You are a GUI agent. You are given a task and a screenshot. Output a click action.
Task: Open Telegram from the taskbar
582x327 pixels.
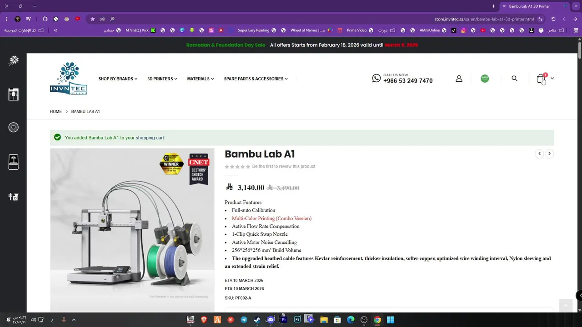coord(244,320)
